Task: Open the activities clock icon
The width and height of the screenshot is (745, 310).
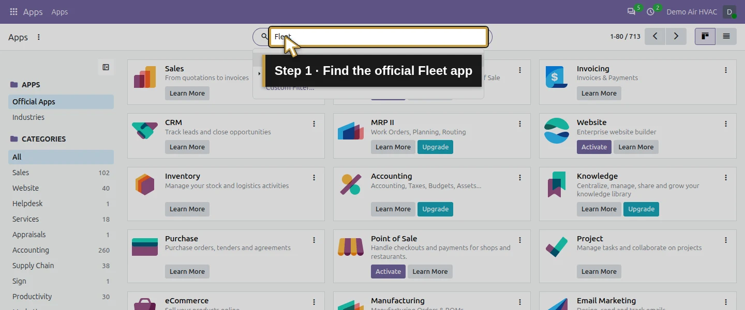Action: (x=651, y=11)
